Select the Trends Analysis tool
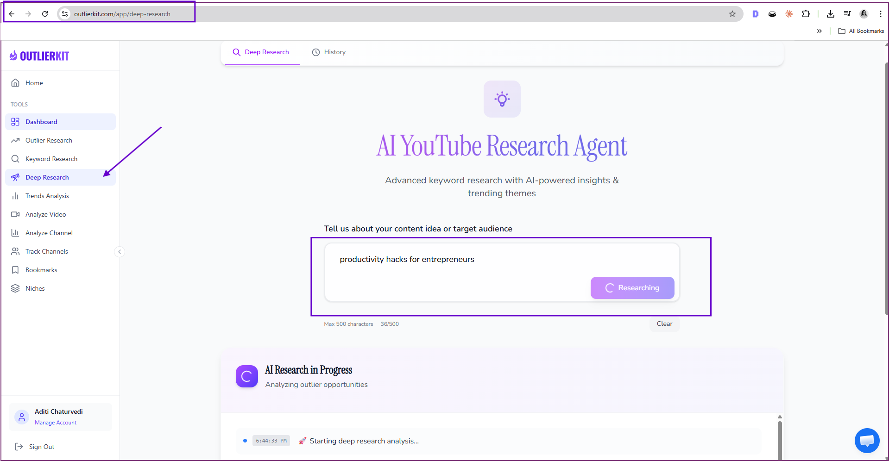 tap(46, 195)
